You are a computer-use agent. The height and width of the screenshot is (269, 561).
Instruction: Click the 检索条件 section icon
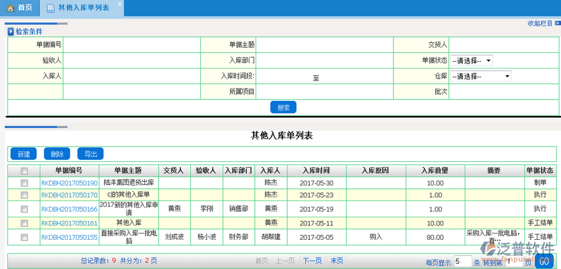point(10,31)
